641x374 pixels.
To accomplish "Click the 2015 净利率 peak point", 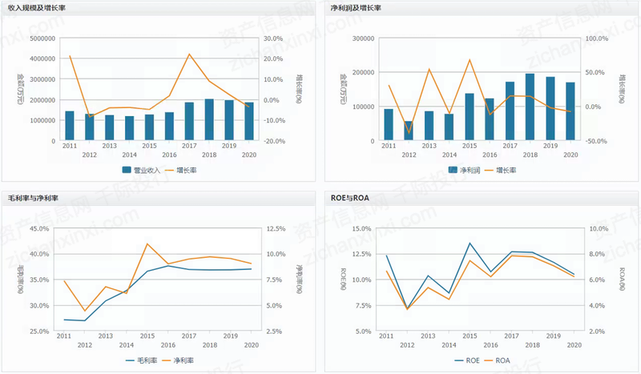I will pyautogui.click(x=147, y=243).
